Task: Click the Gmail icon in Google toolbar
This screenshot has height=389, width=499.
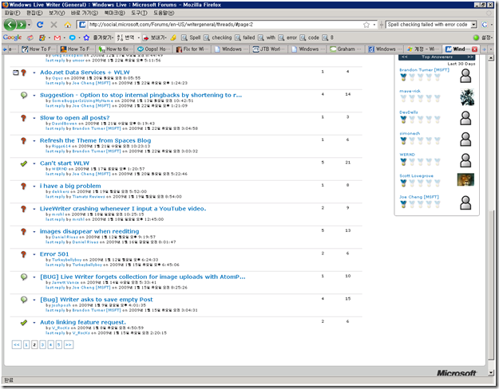Action: coord(57,37)
